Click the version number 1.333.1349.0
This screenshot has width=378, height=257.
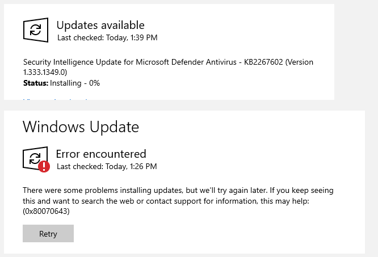[45, 72]
